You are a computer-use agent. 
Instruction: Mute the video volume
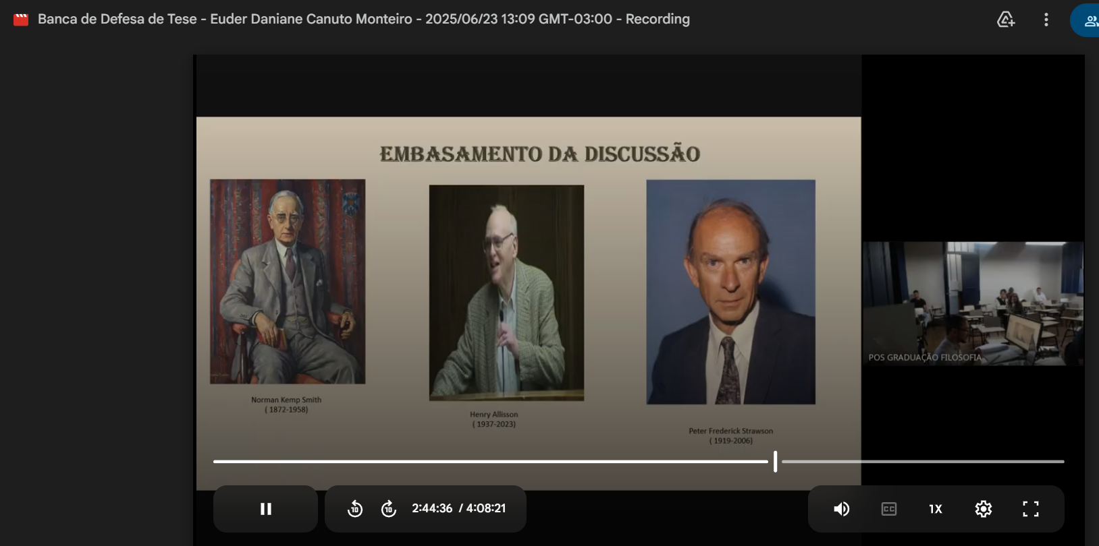pos(841,509)
